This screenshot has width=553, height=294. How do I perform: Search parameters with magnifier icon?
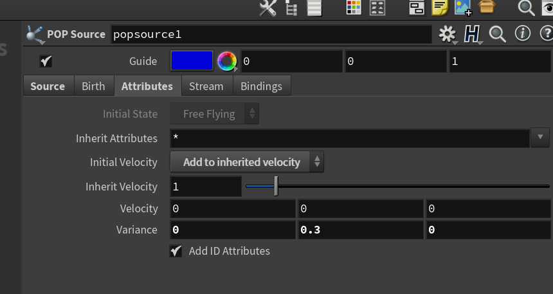tap(497, 35)
